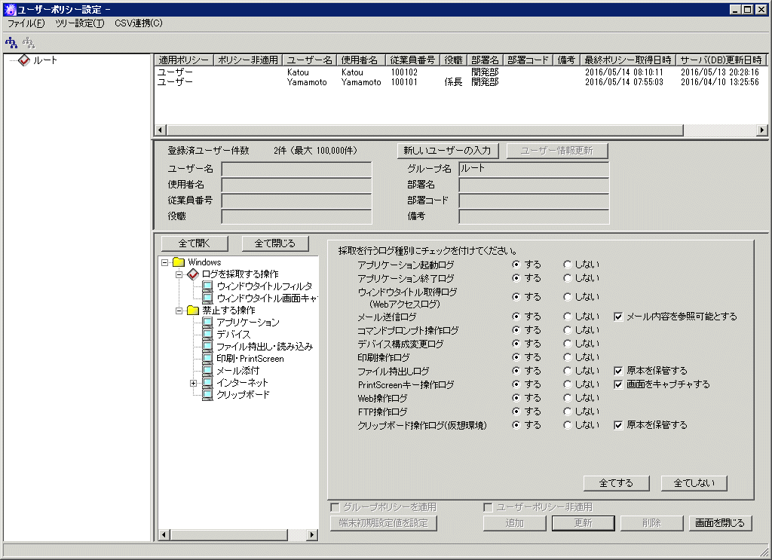Set Web操作ログ to しない
This screenshot has width=772, height=560.
coord(567,398)
